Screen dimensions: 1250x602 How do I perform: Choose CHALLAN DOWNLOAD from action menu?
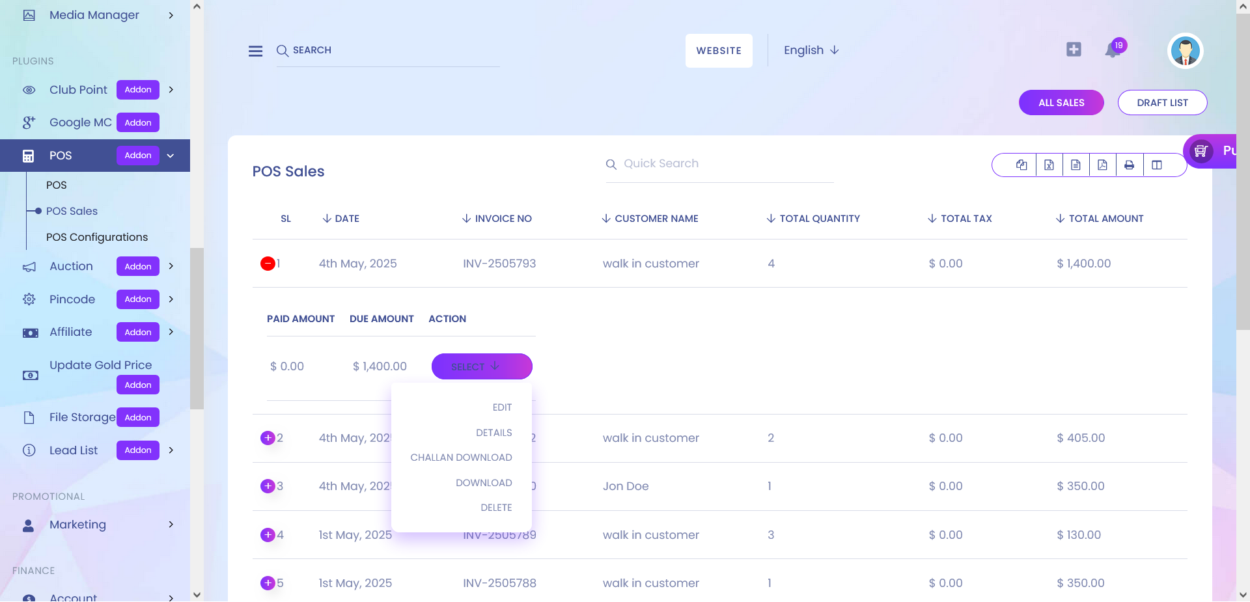pos(461,458)
